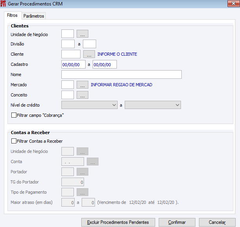Screen dimensions: 240x227
Task: Click the Conta number field
Action: [x=73, y=162]
